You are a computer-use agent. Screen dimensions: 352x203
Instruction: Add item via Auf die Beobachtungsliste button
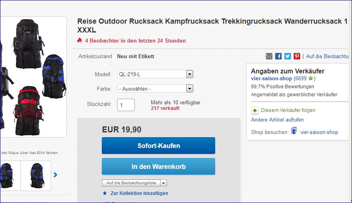131,183
